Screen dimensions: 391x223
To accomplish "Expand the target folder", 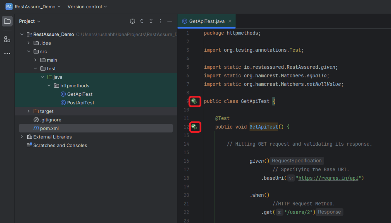I will pos(28,111).
